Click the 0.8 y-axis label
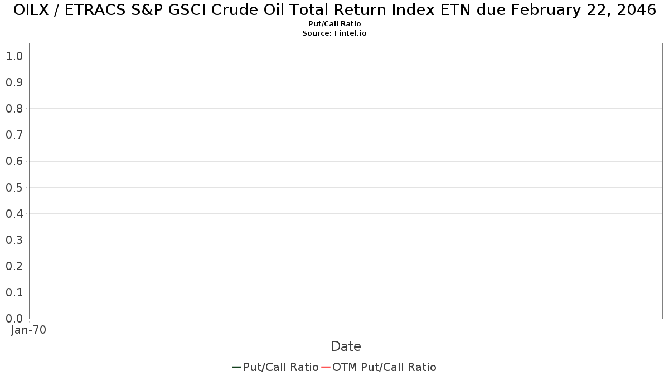This screenshot has height=376, width=669. [14, 108]
